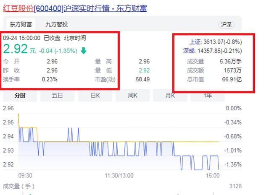Switch to the 月K chart tab
269x195 pixels.
click(170, 96)
